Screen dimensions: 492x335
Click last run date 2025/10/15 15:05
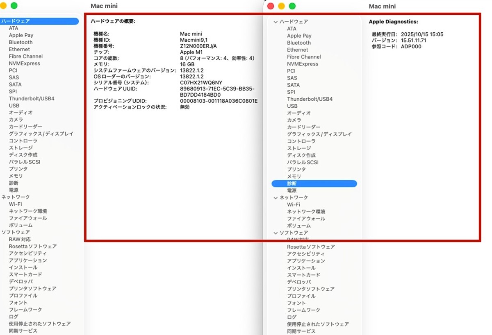[422, 34]
